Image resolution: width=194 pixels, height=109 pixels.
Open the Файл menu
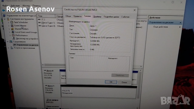click(x=5, y=6)
